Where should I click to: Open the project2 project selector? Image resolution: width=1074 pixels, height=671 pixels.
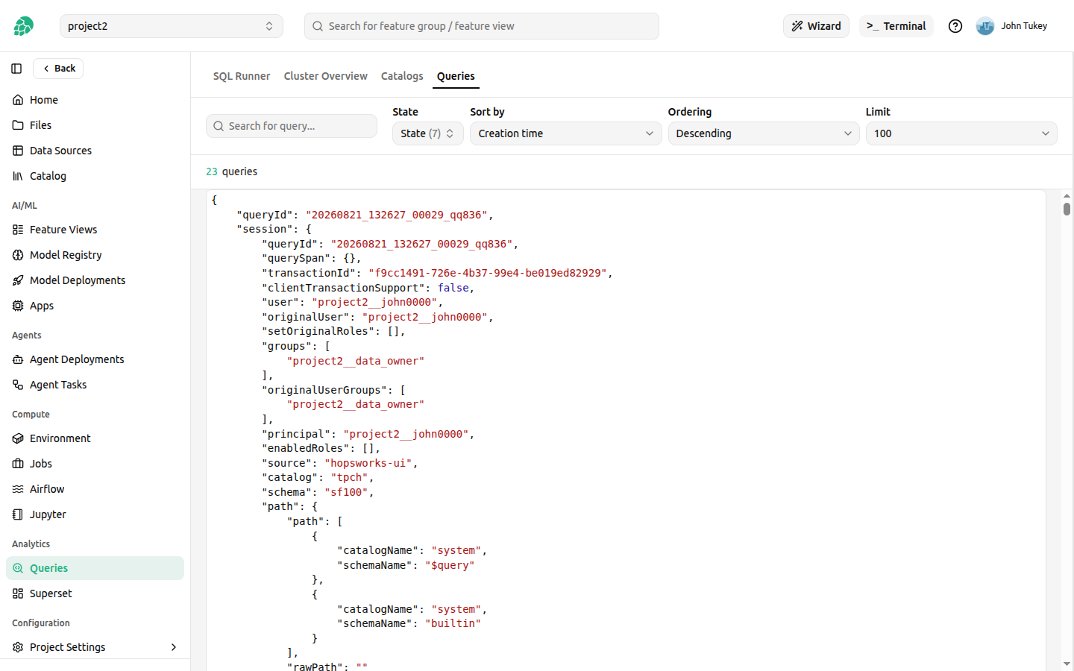[x=172, y=26]
